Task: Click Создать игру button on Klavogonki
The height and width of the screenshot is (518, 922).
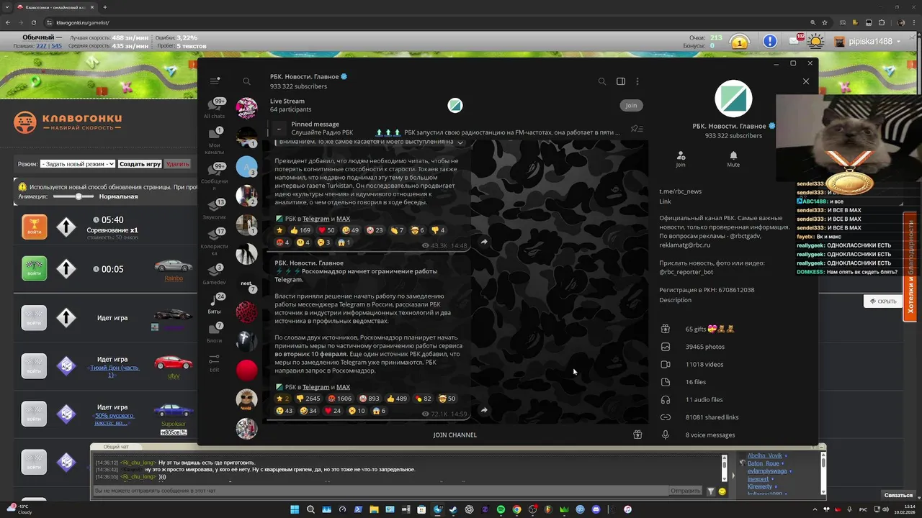Action: pos(140,164)
